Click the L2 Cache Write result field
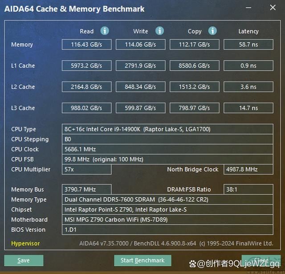285x274 pixels. point(141,87)
